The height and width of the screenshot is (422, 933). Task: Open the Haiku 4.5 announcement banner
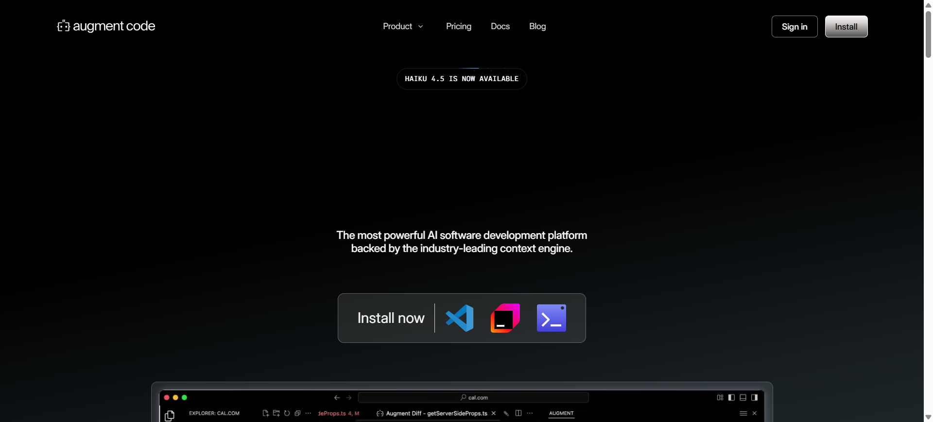pos(462,79)
